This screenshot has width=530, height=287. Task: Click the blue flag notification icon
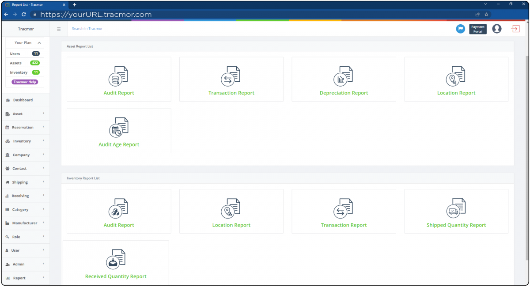pos(460,29)
